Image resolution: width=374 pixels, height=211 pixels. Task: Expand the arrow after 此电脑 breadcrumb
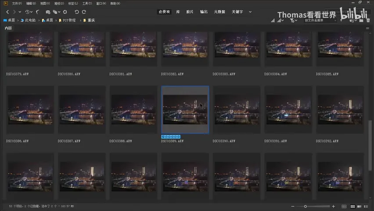pos(39,20)
